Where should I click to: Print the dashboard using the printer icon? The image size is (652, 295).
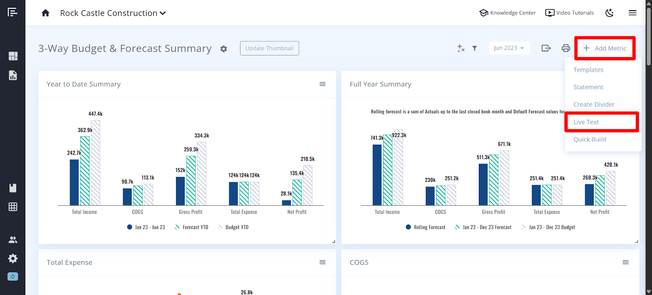click(566, 48)
